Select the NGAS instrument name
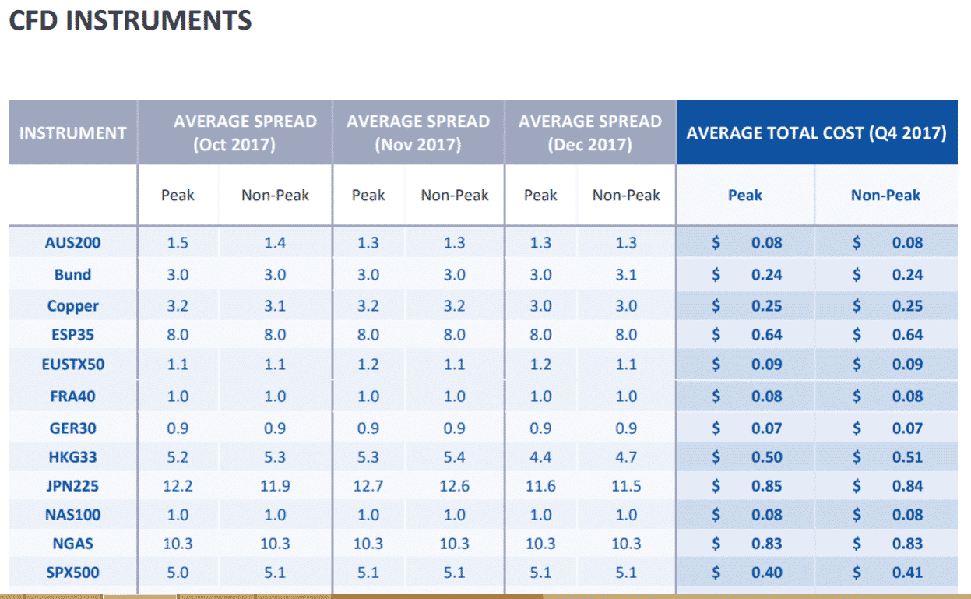This screenshot has width=971, height=599. click(x=72, y=544)
